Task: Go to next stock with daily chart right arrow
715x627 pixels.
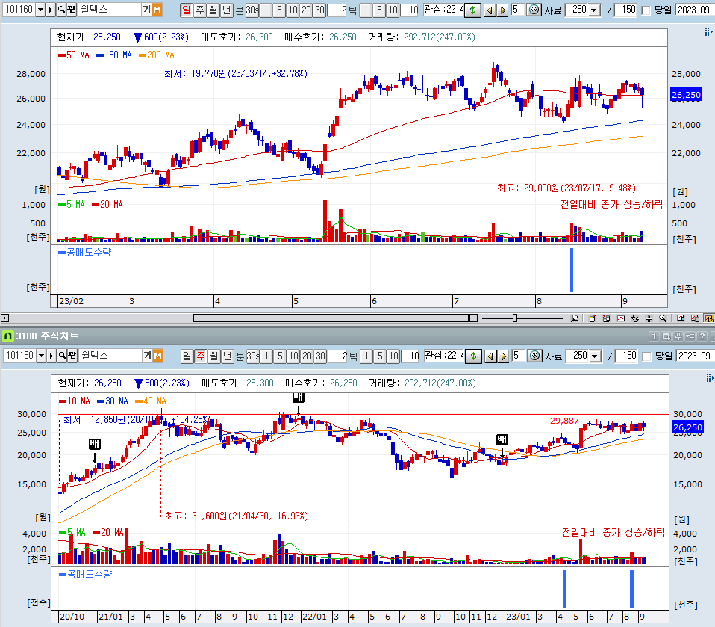Action: click(502, 10)
